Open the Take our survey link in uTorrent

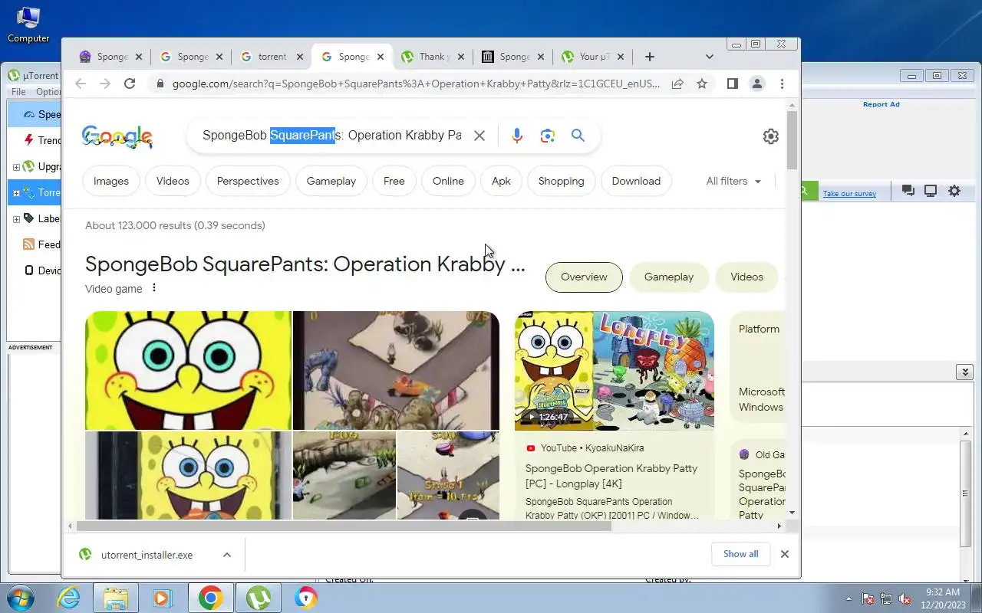tap(849, 194)
